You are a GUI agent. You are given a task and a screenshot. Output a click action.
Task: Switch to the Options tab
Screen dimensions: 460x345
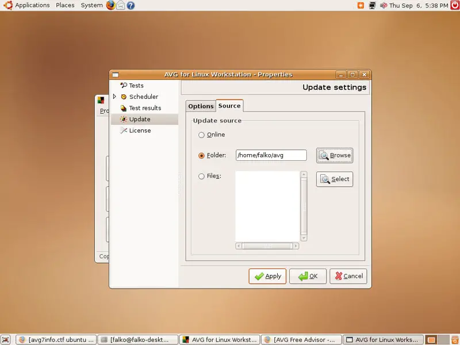pos(201,106)
